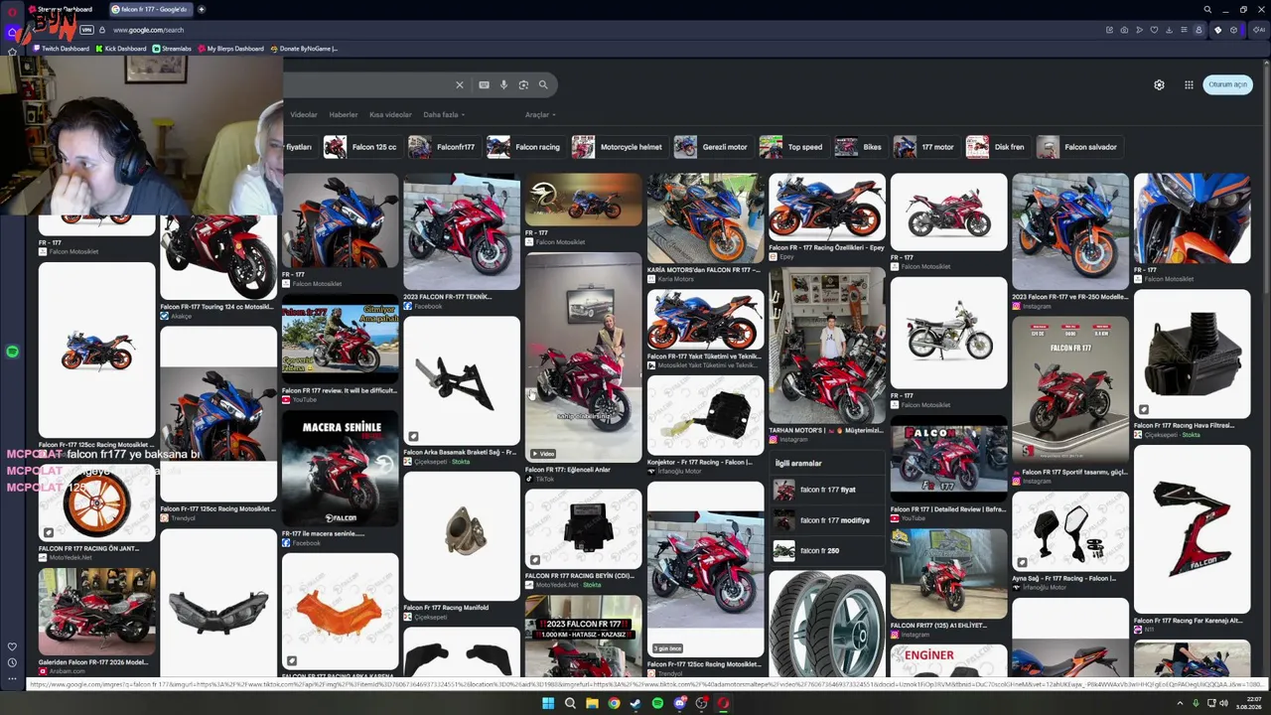Open the Spotify icon in Opera sidebar
The height and width of the screenshot is (715, 1271).
tap(12, 352)
